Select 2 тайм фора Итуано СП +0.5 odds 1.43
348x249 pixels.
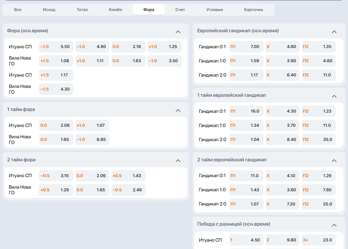tap(128, 176)
